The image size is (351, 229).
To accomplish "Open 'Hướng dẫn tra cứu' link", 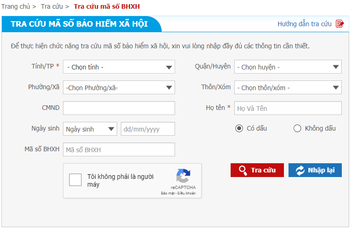I will point(305,24).
